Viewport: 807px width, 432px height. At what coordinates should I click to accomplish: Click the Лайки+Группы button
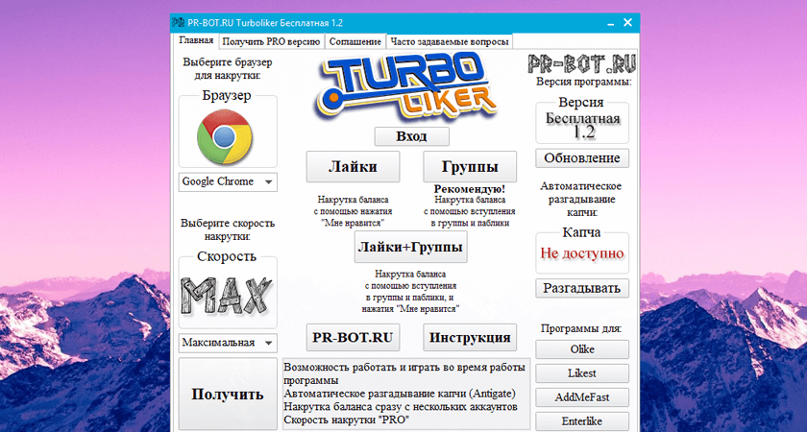411,247
